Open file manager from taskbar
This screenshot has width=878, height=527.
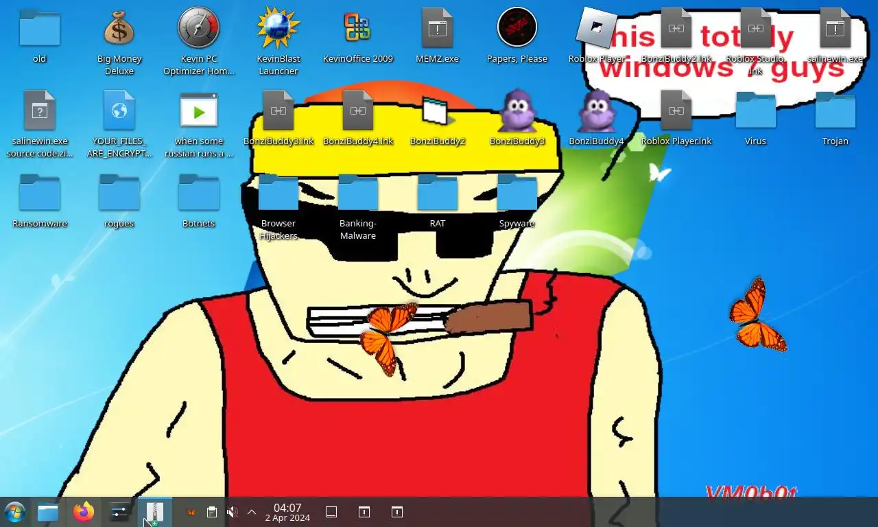48,512
